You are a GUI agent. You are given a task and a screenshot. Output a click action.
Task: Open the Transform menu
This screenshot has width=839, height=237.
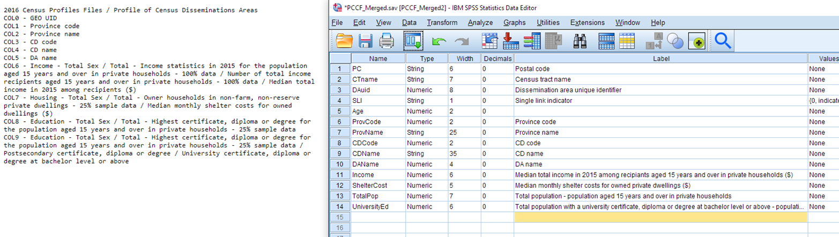[442, 23]
